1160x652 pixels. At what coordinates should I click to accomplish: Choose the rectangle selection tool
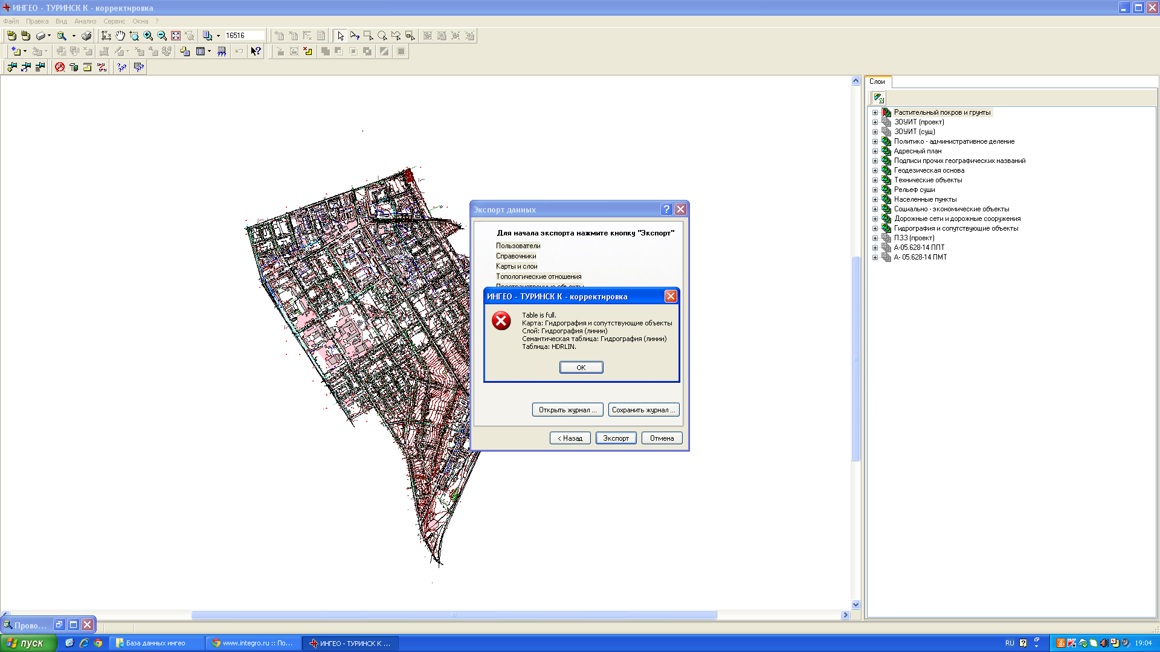coord(369,36)
